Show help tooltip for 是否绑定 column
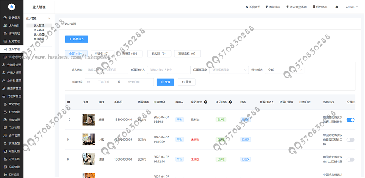 tap(205, 102)
